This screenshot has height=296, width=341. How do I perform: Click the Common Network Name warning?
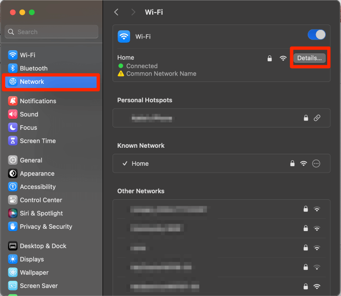pos(161,74)
